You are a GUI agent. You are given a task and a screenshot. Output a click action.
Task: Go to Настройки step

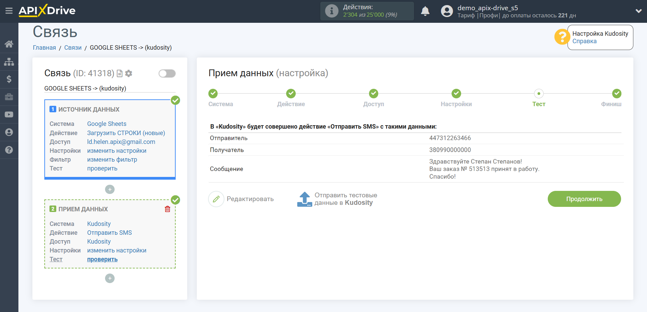[456, 94]
